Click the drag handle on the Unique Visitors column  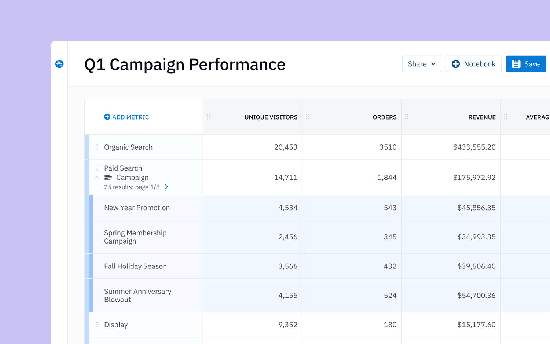coord(208,117)
